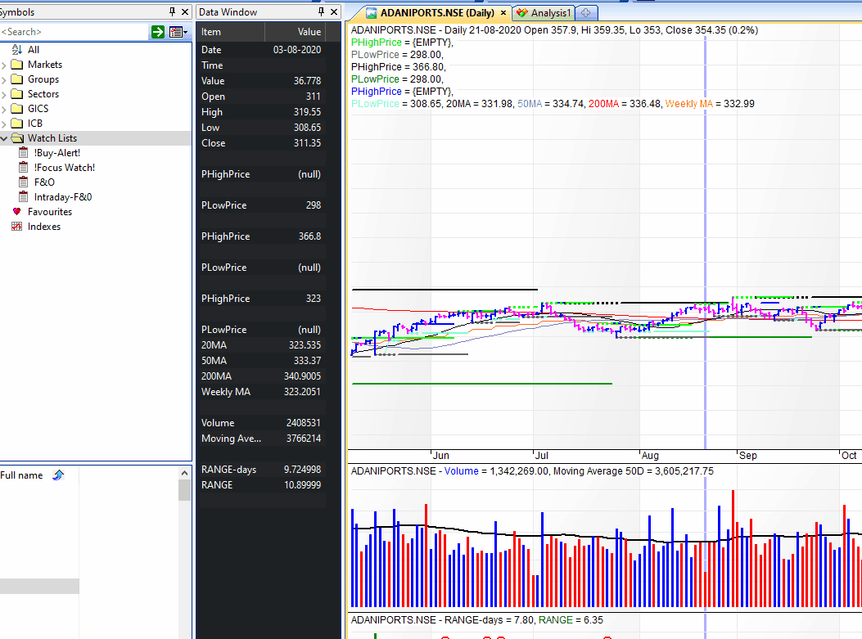The width and height of the screenshot is (862, 639).
Task: Select the Favourites heart item
Action: click(x=49, y=212)
